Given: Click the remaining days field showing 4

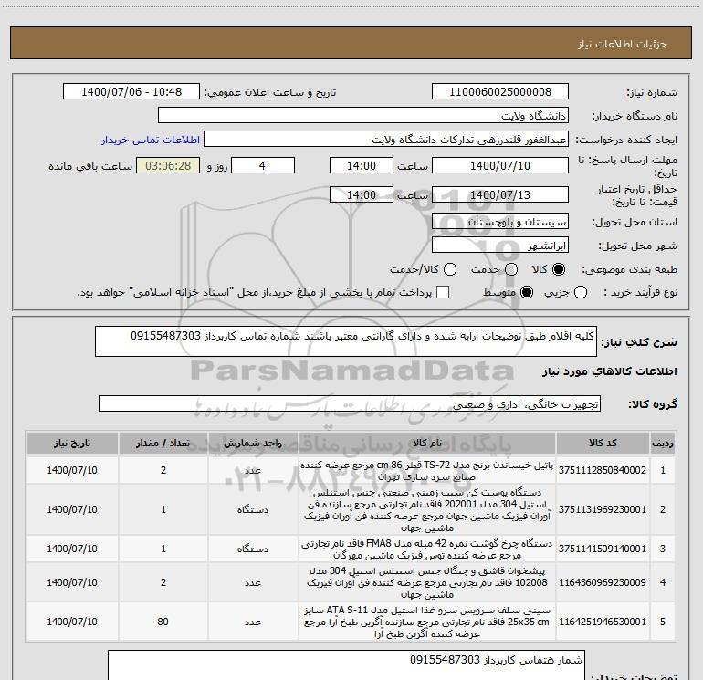Looking at the screenshot, I should pos(263,165).
